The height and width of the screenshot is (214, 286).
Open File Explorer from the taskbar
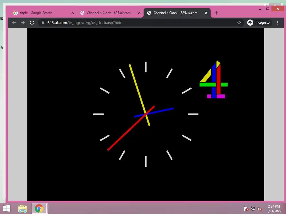23,208
